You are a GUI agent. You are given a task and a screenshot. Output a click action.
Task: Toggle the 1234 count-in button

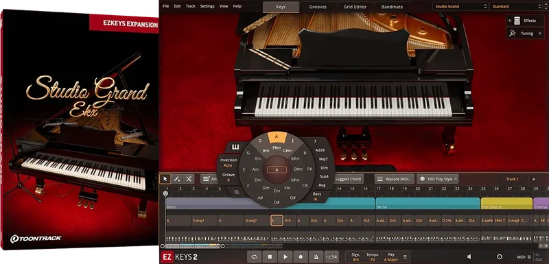[x=331, y=257]
